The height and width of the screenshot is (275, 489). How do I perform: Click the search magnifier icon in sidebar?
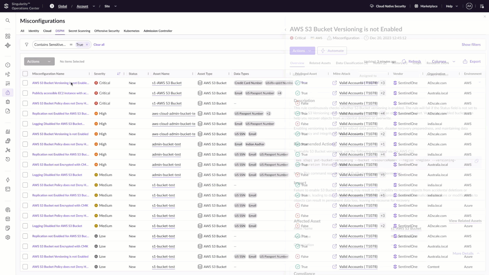(x=8, y=21)
